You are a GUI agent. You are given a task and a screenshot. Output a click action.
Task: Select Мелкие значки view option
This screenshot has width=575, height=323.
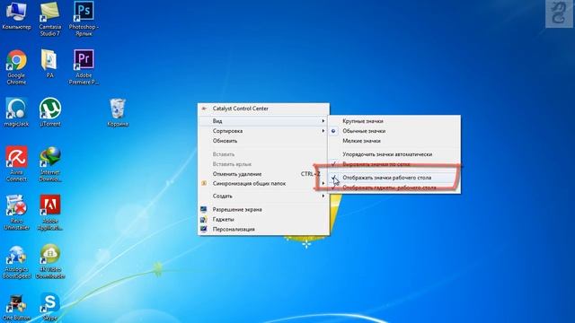click(394, 141)
